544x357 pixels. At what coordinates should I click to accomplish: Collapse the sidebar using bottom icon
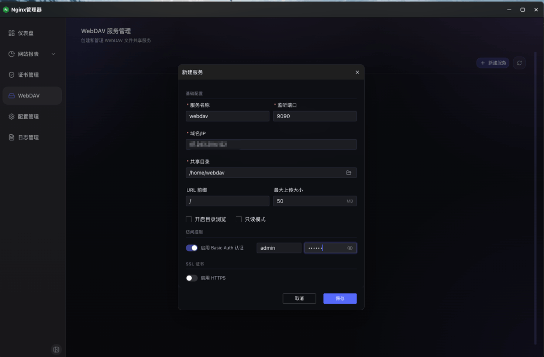pos(56,349)
